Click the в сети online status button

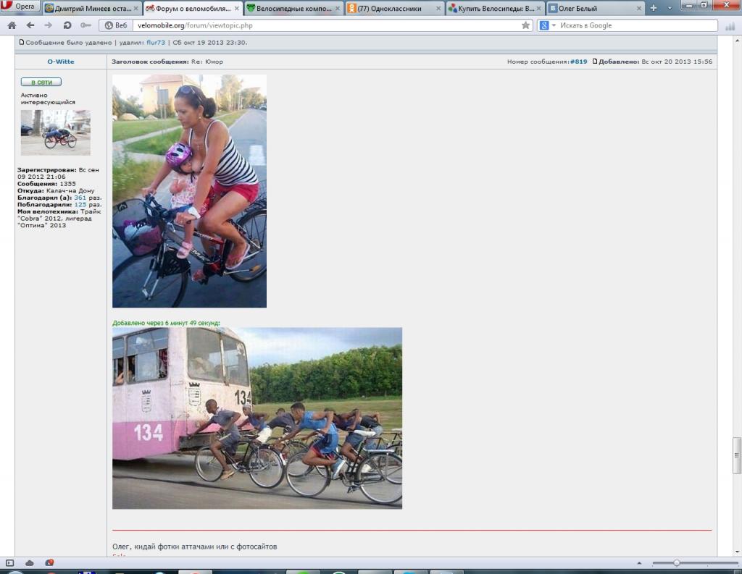point(41,82)
